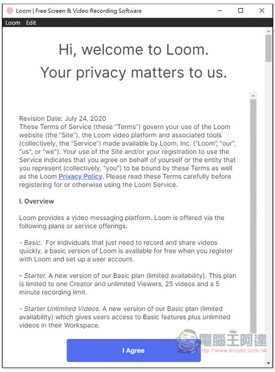
Task: Click the window scrollbar up arrow
Action: point(268,31)
